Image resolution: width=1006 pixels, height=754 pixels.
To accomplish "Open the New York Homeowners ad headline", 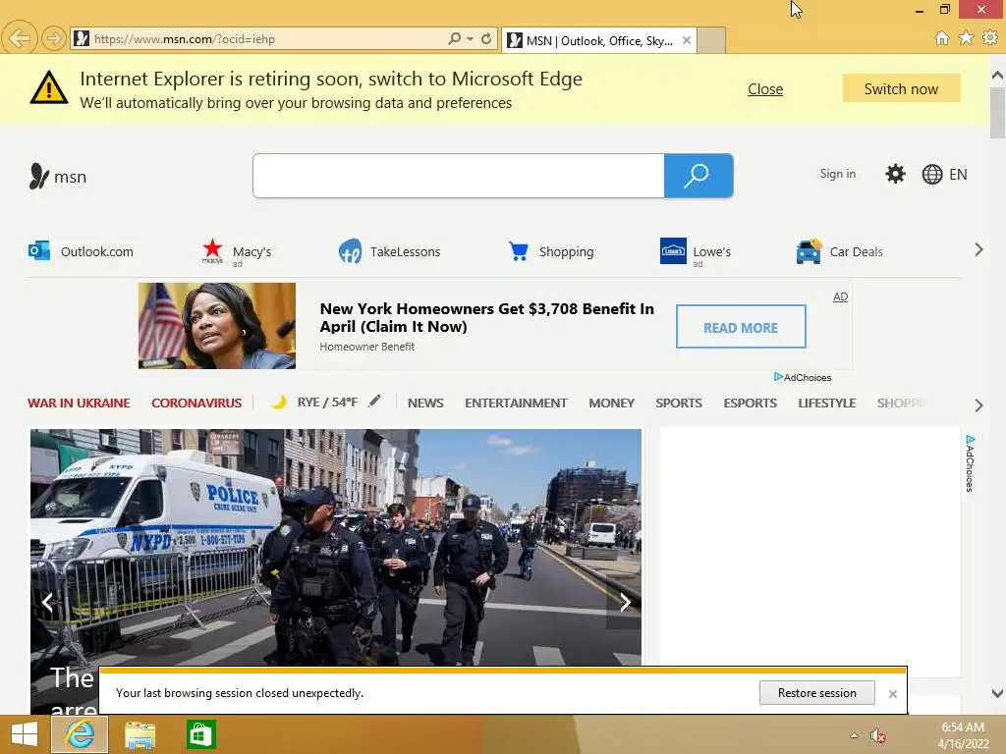I will [487, 317].
